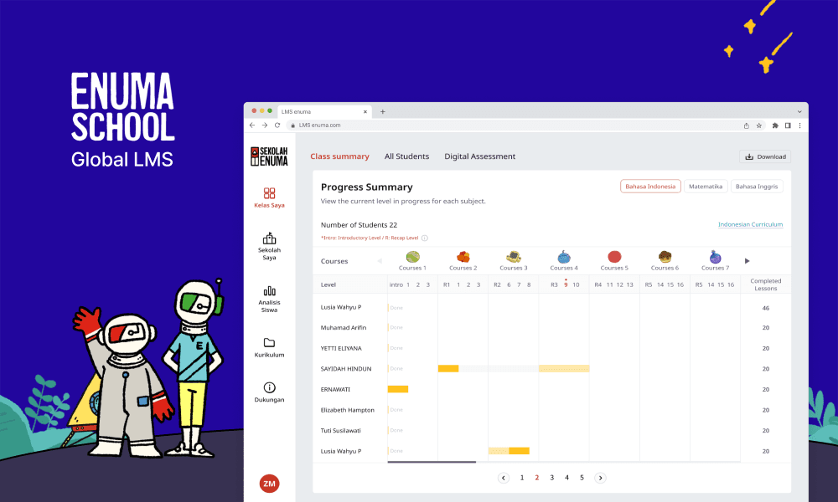The image size is (838, 502).
Task: Show next courses with right arrow
Action: click(747, 261)
